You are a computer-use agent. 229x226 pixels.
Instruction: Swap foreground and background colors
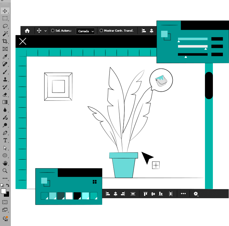[8, 185]
